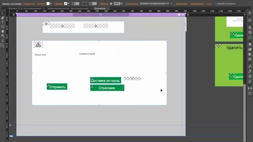Toggle the 'Нижний колонтитул' checkbox
This screenshot has height=142, width=253.
pos(215,4)
